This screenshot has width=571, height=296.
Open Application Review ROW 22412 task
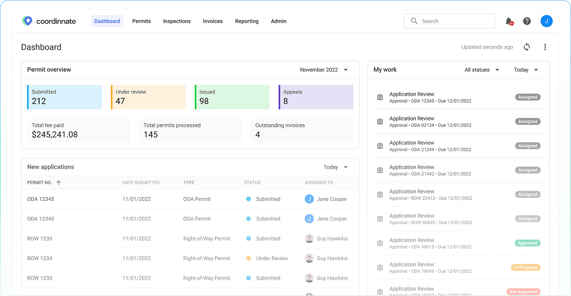(458, 195)
